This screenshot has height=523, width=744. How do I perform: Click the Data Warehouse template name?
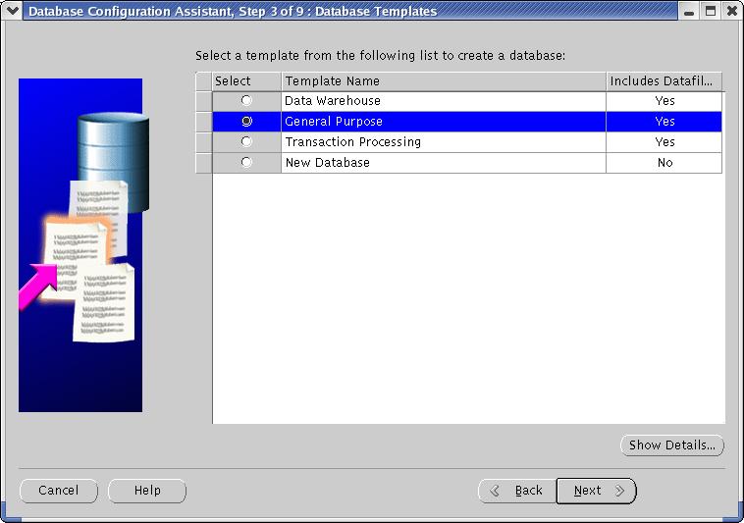[333, 101]
